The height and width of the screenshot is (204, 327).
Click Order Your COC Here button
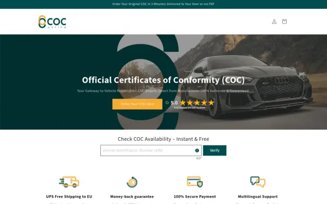tap(137, 104)
